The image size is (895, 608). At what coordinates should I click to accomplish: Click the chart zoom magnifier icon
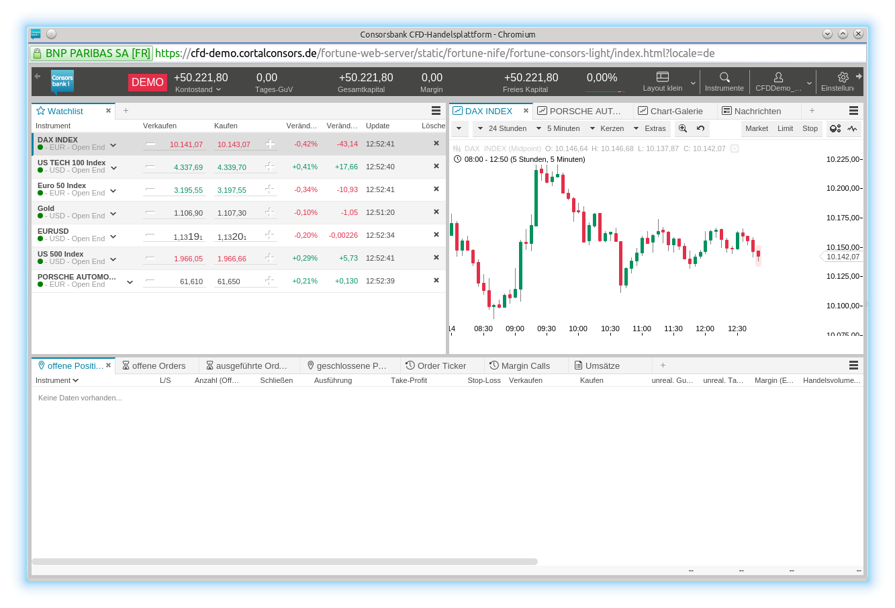click(683, 128)
